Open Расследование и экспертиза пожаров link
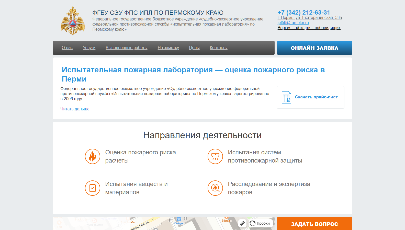The width and height of the screenshot is (405, 230). [269, 188]
